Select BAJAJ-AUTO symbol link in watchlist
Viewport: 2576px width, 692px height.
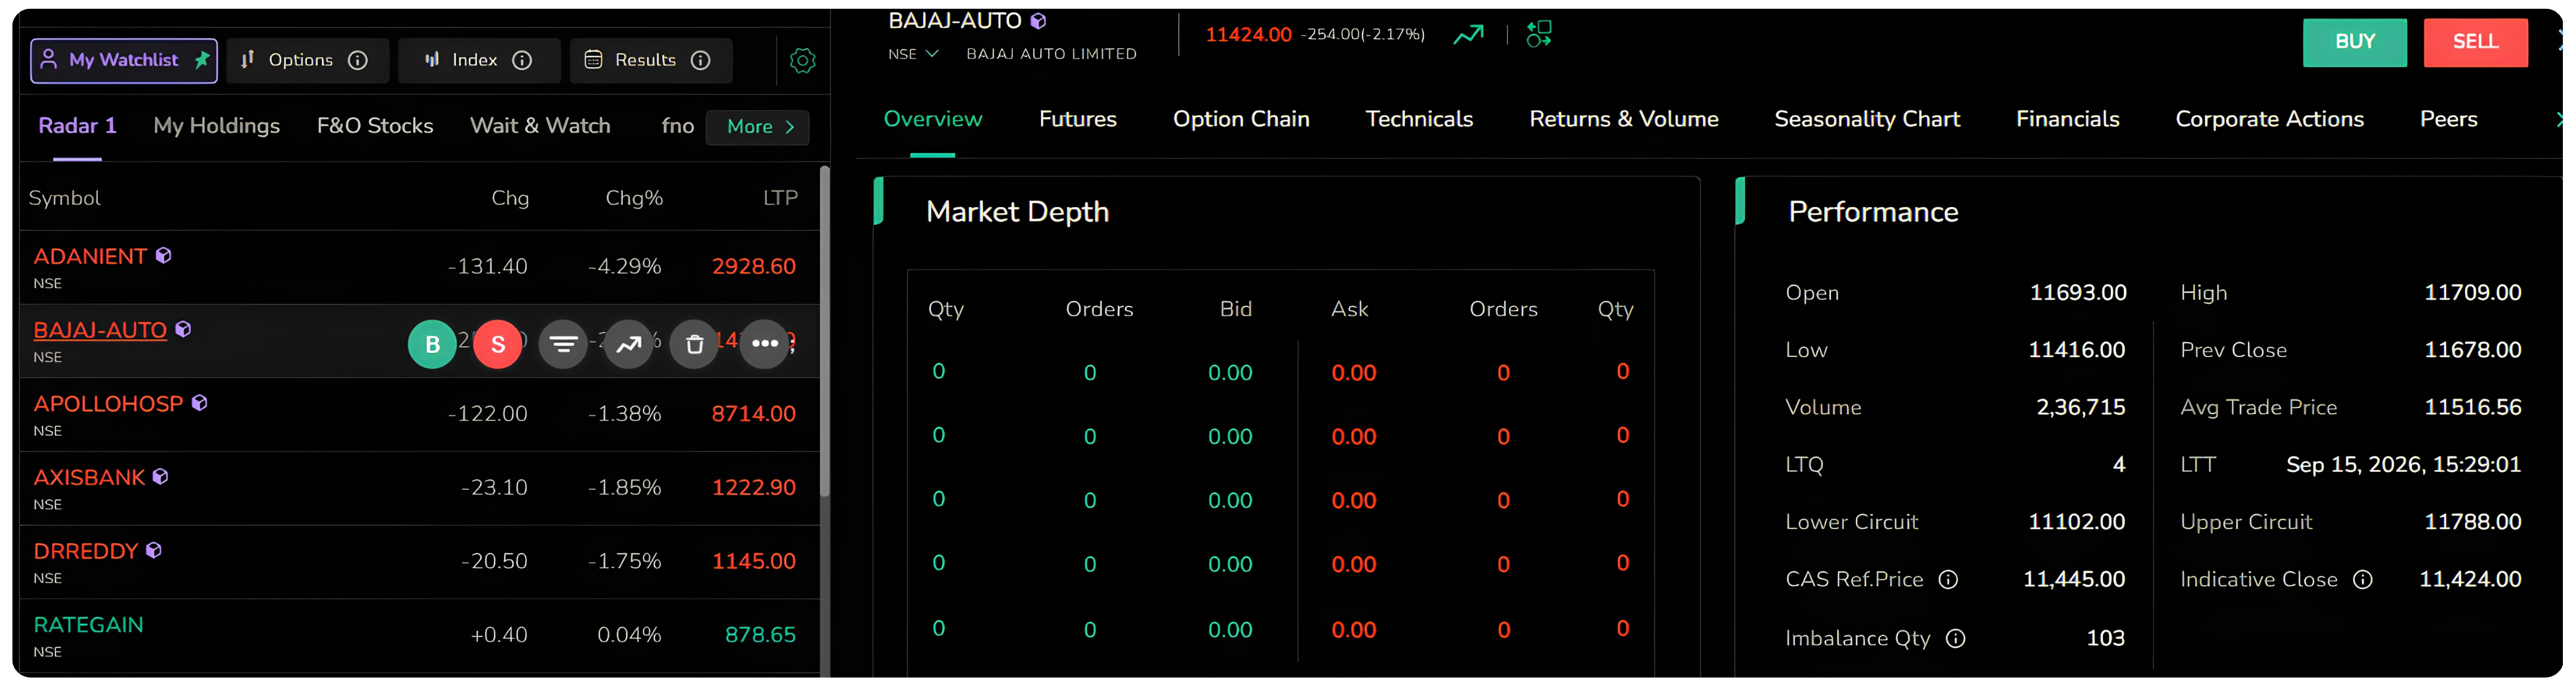click(x=100, y=330)
